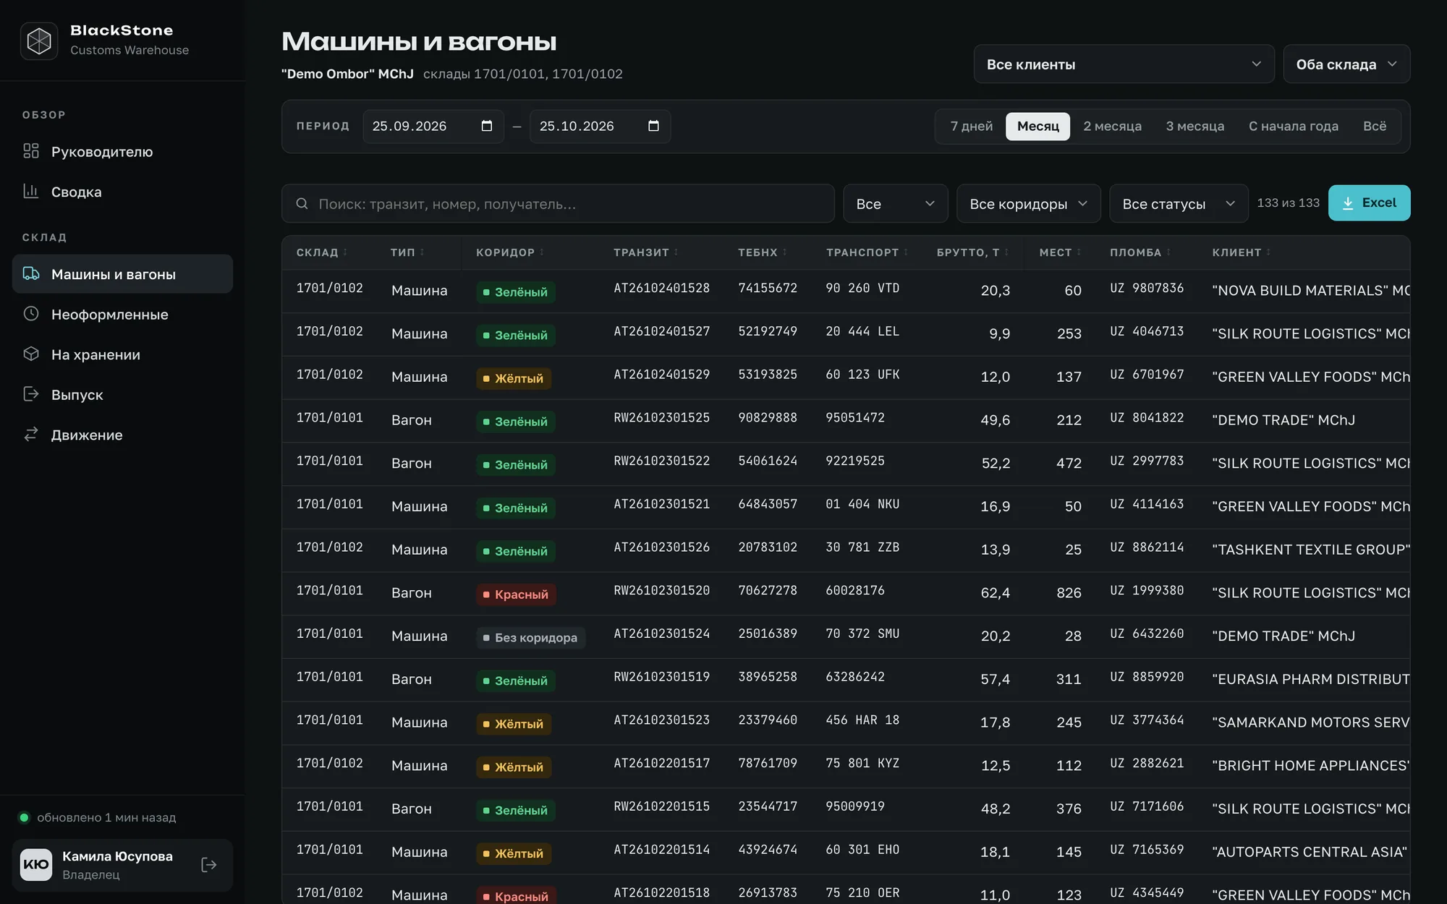Viewport: 1447px width, 904px height.
Task: Open the Оба склада dropdown
Action: click(1346, 64)
